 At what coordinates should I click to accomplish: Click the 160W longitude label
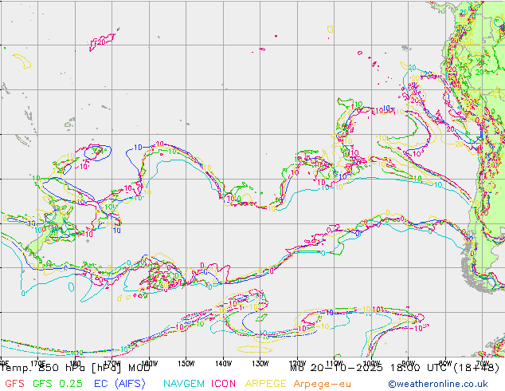pyautogui.click(x=150, y=364)
